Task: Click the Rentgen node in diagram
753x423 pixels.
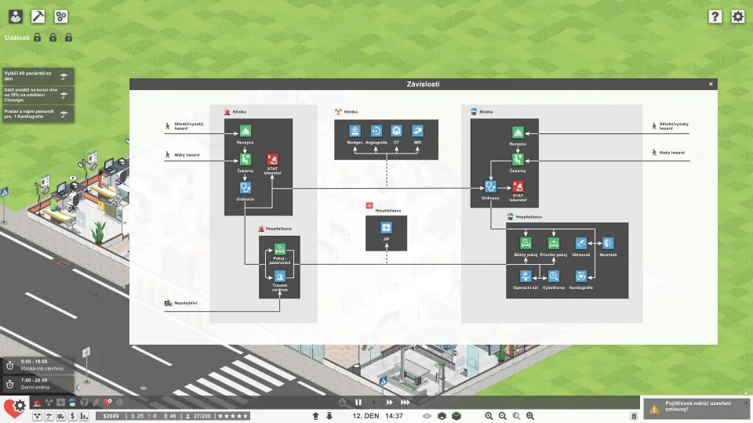Action: 354,132
